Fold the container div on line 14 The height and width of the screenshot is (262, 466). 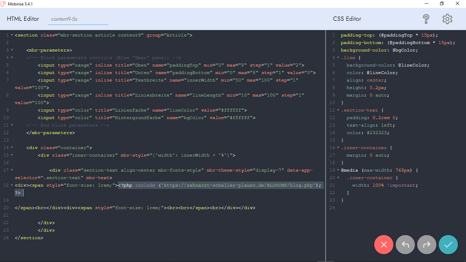pyautogui.click(x=12, y=148)
